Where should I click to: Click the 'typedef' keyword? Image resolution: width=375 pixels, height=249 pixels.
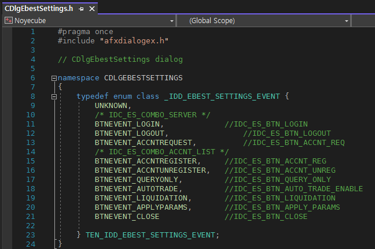point(93,96)
